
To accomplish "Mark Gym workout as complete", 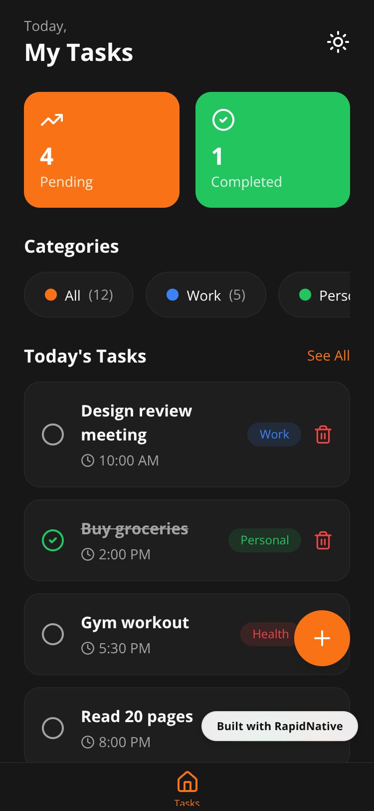I will coord(53,634).
